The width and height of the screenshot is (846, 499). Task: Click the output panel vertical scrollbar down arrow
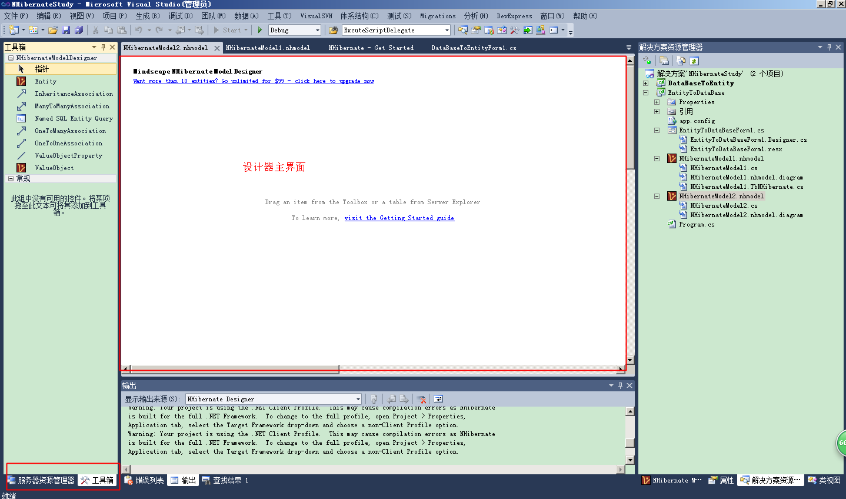coord(630,460)
